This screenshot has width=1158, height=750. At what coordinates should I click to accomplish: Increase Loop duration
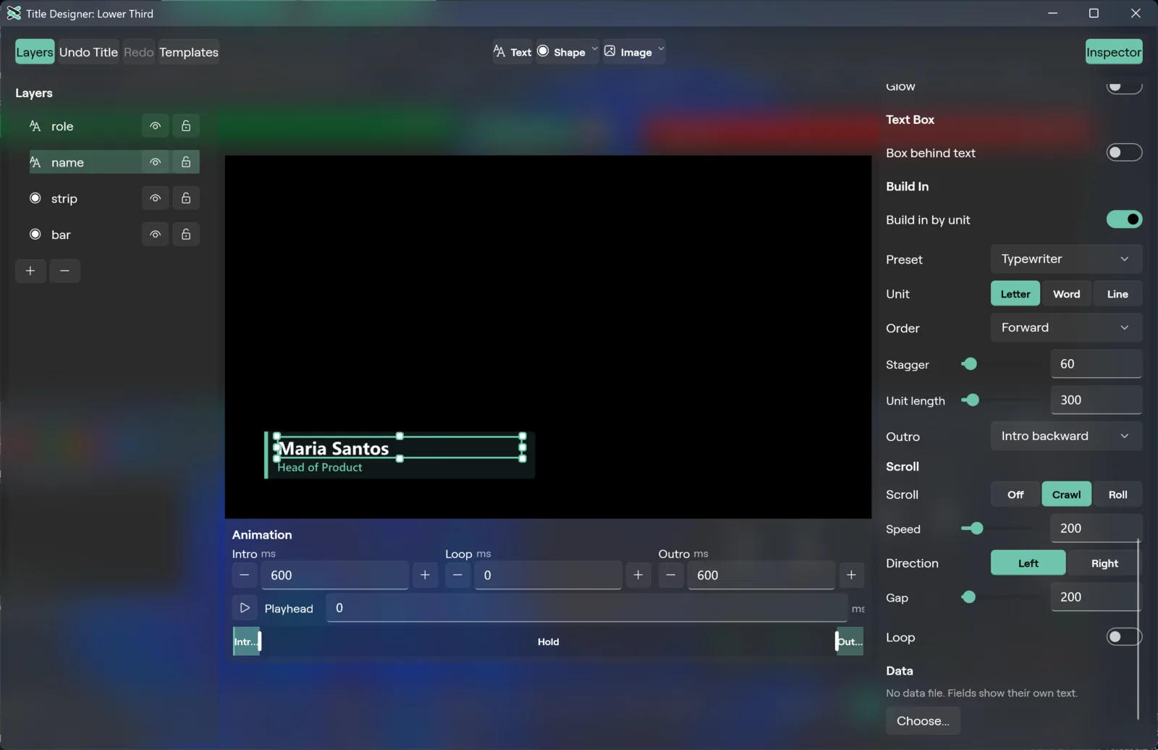[638, 576]
